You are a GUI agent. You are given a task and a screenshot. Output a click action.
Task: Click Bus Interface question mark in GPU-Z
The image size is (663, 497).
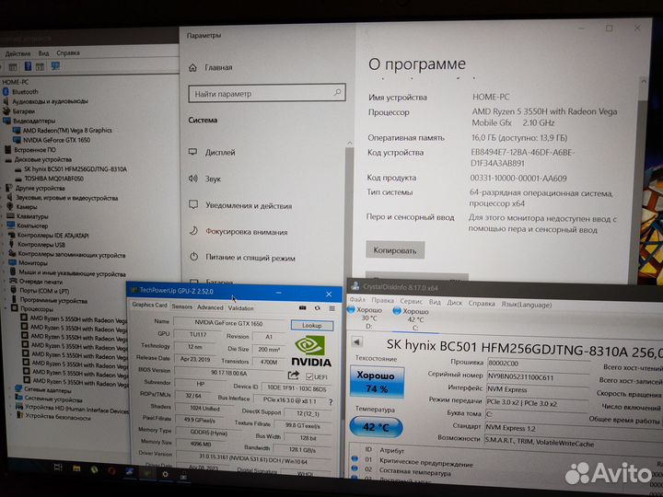[331, 402]
